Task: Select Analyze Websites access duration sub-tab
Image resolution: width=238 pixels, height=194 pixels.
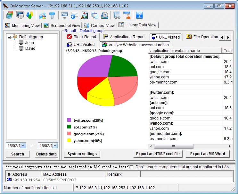Action: pyautogui.click(x=135, y=45)
